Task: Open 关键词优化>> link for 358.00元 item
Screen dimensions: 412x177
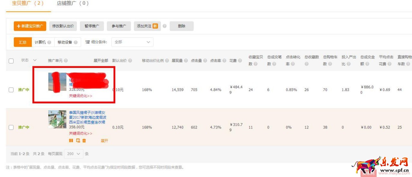Action: (x=81, y=133)
